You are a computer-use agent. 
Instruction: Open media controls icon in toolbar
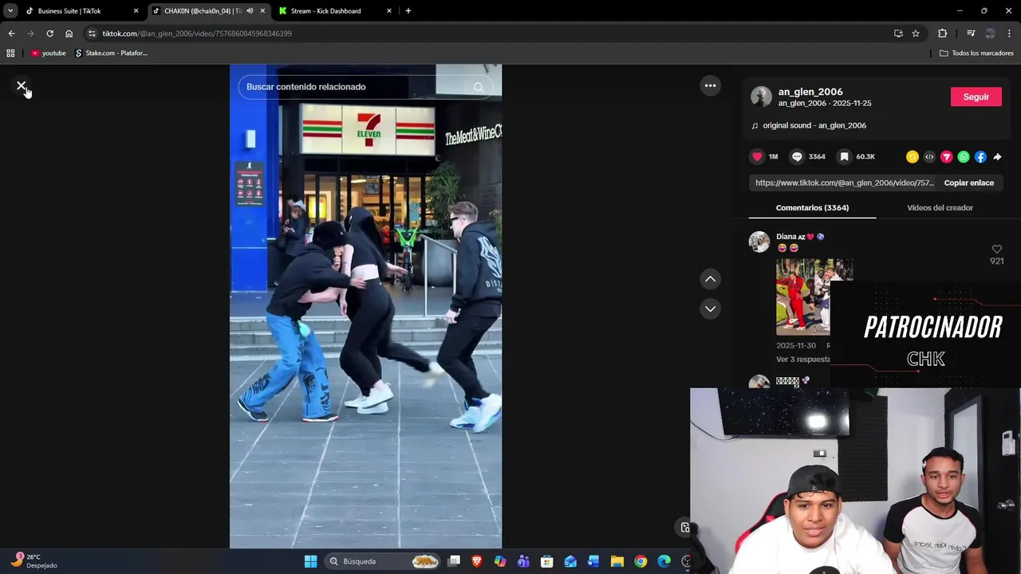971,33
